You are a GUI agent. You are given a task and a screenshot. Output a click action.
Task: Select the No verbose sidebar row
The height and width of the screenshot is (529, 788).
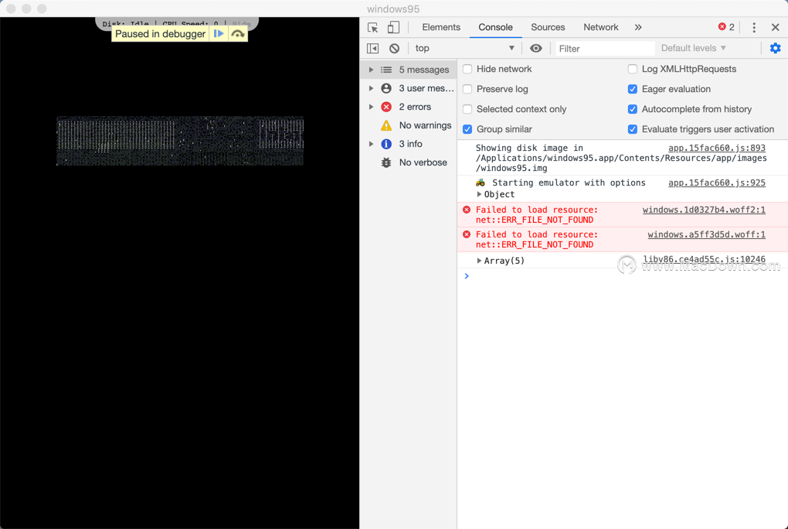(x=409, y=162)
